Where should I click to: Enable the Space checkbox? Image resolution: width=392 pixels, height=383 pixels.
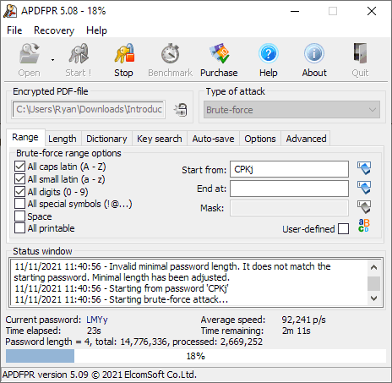click(x=19, y=216)
